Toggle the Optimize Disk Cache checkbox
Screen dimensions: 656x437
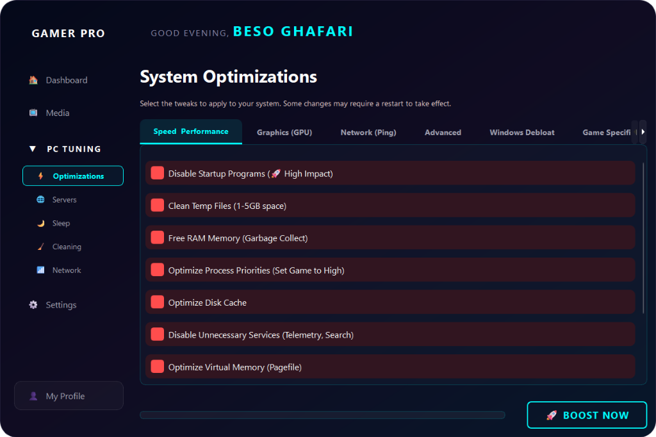tap(158, 302)
